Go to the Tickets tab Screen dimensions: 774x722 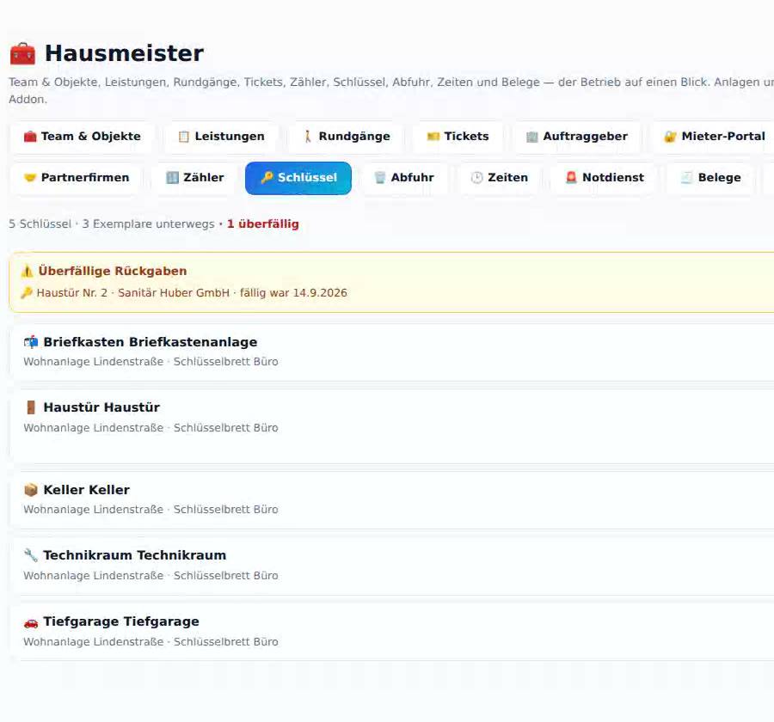pyautogui.click(x=458, y=136)
